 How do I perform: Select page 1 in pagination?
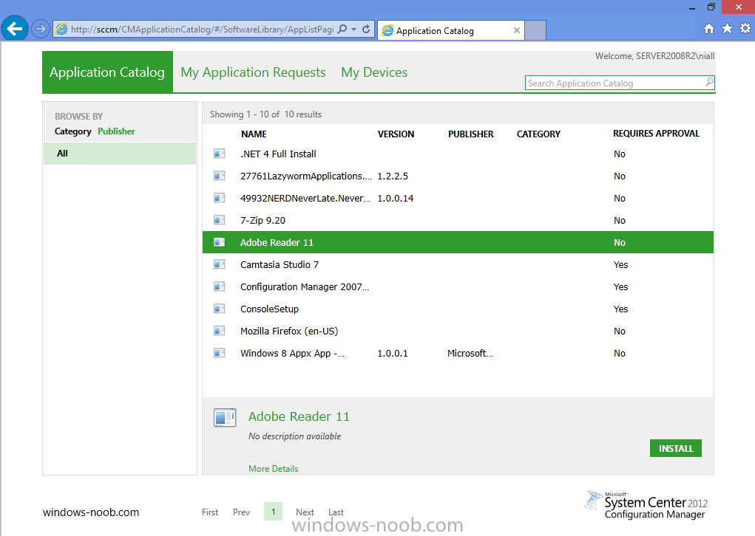coord(273,512)
